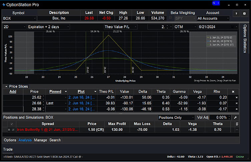This screenshot has height=162, width=251.
Task: Open the Trade section
Action: (8, 149)
